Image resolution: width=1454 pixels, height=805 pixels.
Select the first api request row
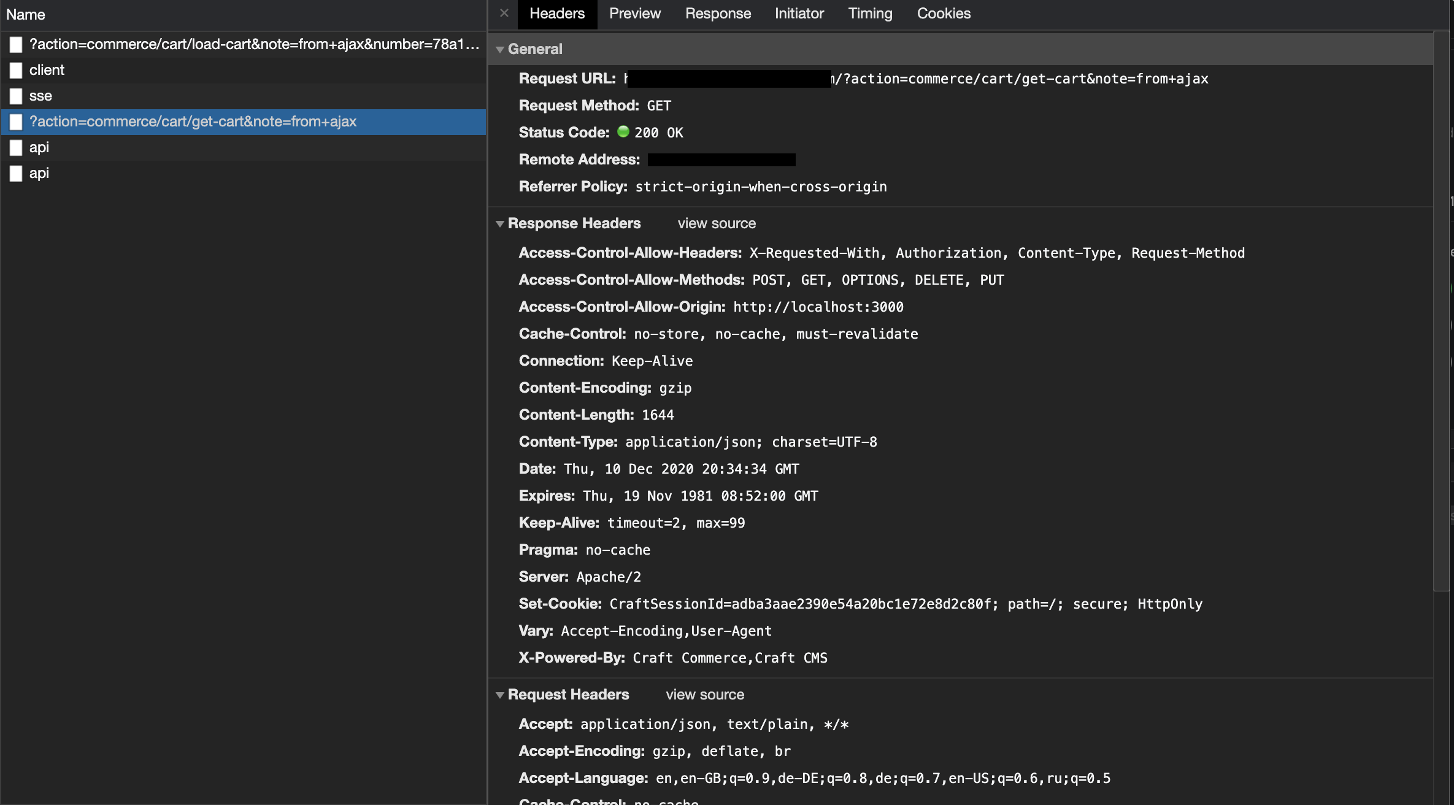(244, 147)
